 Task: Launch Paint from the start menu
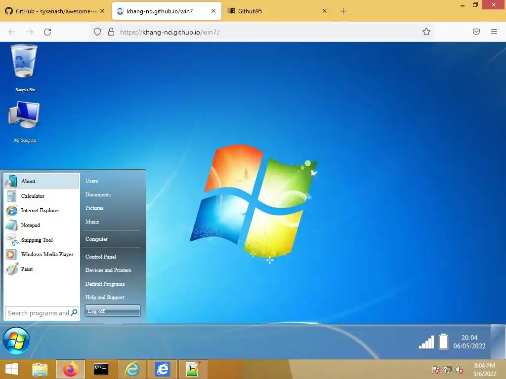[42, 269]
